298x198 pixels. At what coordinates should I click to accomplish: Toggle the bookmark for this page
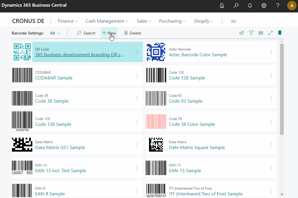click(x=280, y=33)
